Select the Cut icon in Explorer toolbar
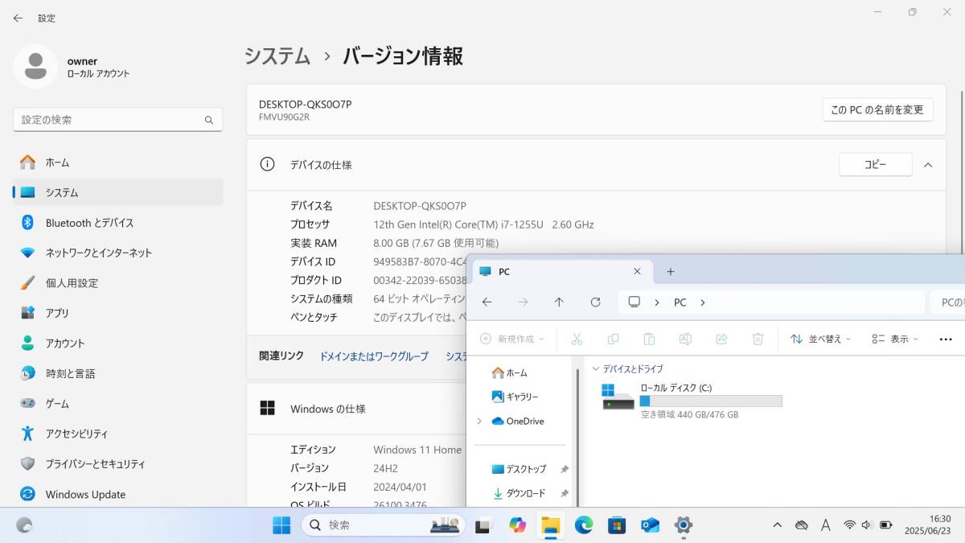 577,339
